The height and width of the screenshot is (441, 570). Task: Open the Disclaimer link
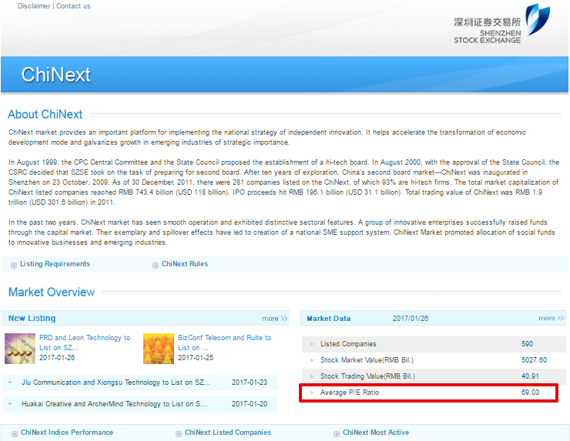point(34,6)
